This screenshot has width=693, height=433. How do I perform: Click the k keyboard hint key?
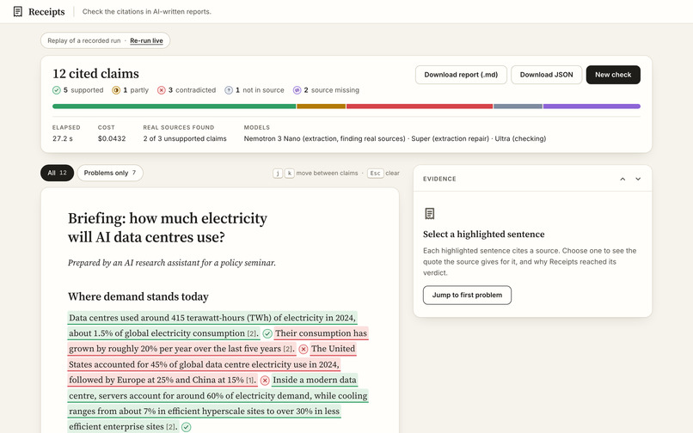[289, 174]
